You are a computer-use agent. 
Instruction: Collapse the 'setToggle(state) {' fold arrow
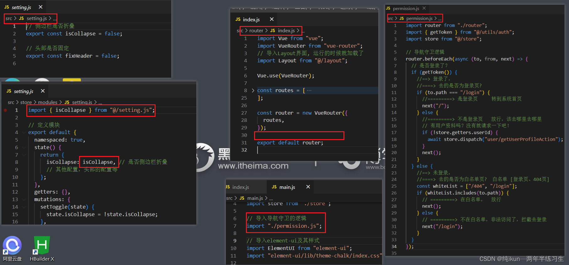point(24,207)
